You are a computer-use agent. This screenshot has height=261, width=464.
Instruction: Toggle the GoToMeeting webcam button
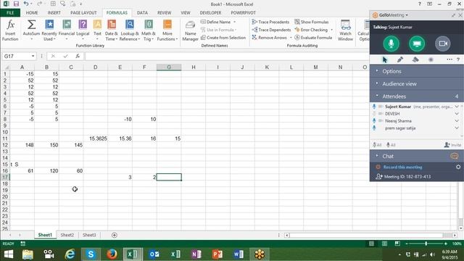point(443,43)
